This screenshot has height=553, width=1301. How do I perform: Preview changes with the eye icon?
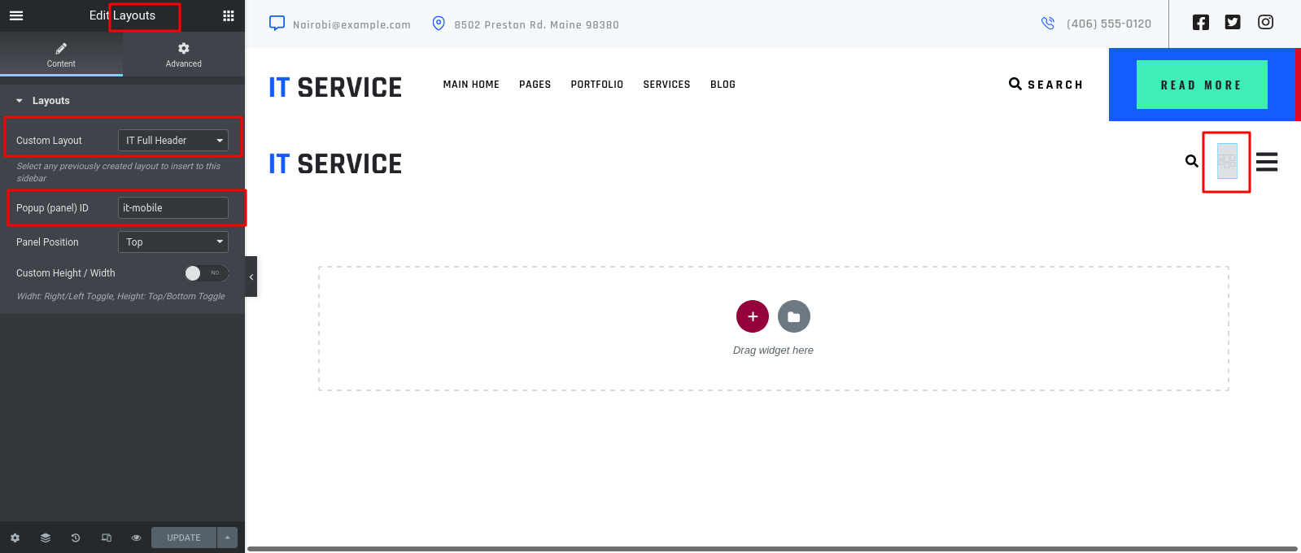coord(137,538)
